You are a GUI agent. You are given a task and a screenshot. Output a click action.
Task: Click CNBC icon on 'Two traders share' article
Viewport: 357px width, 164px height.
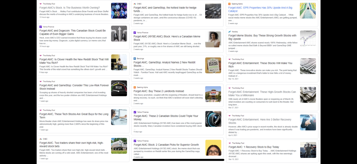coord(41,139)
